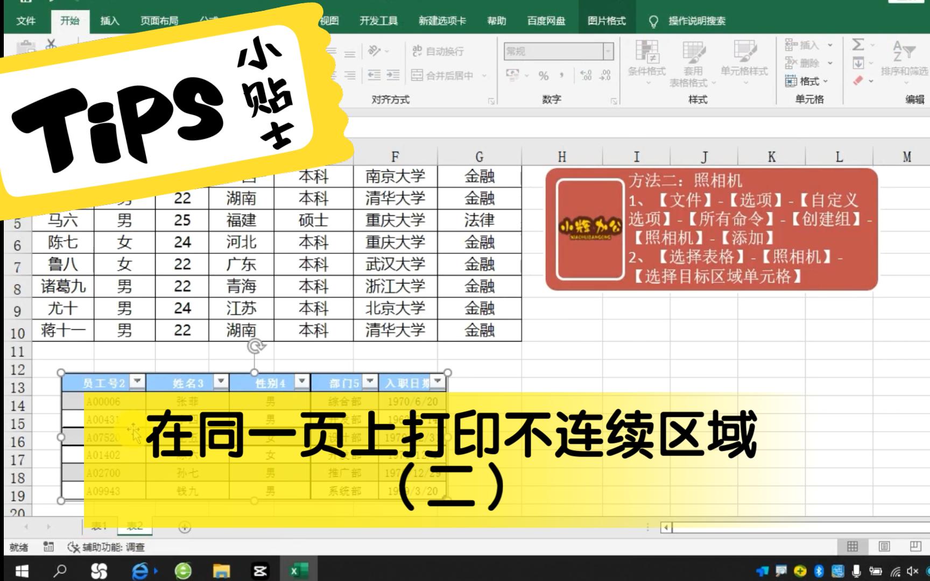Click the 操作说明搜索 search box

click(697, 21)
